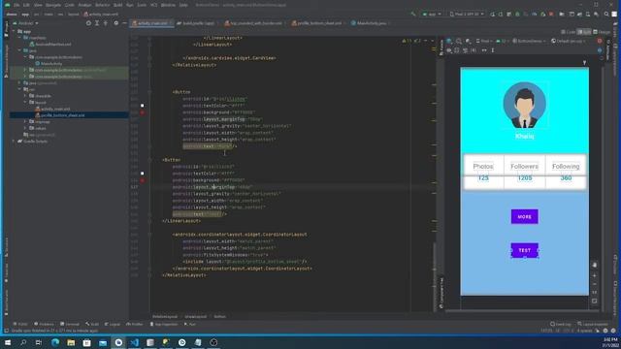Click the Make Project hammer icon
This screenshot has height=349, width=621.
point(413,14)
